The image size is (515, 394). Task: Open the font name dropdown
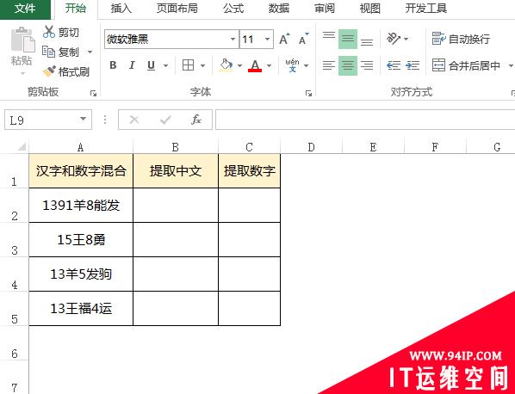[x=233, y=40]
